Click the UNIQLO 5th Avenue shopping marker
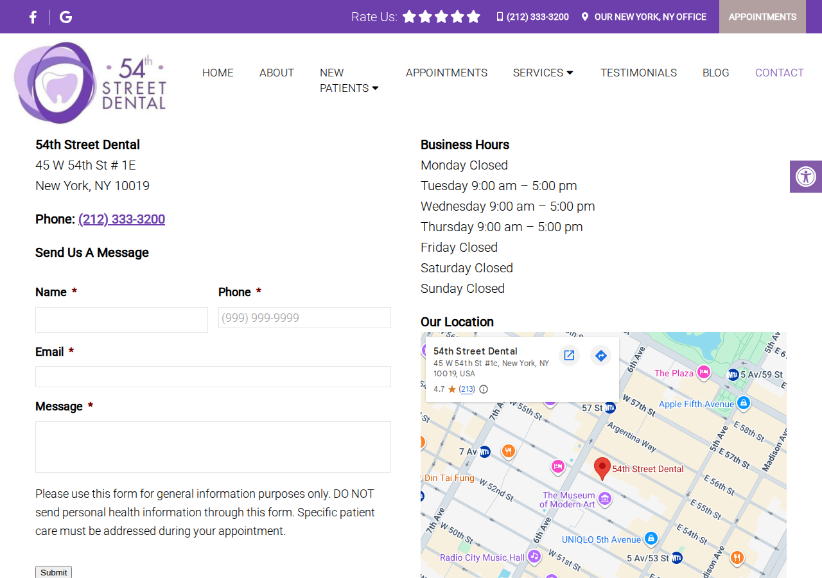The height and width of the screenshot is (578, 822). click(x=651, y=538)
